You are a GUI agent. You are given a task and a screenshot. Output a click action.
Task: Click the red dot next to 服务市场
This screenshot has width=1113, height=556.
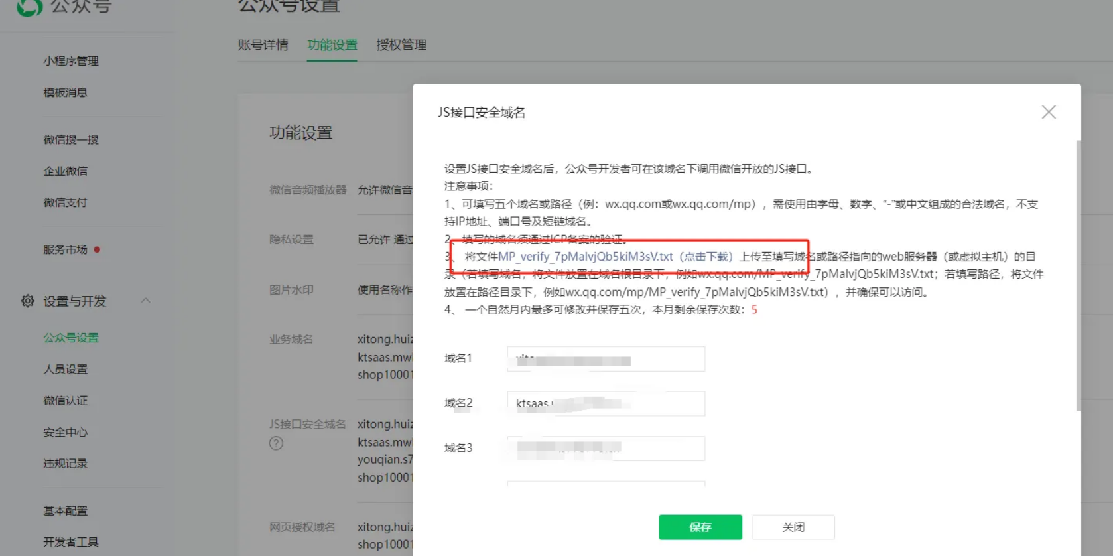tap(97, 249)
